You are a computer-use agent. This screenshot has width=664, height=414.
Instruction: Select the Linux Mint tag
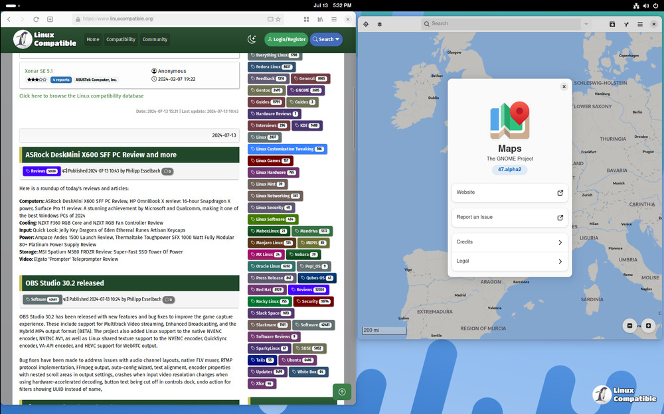pos(268,184)
